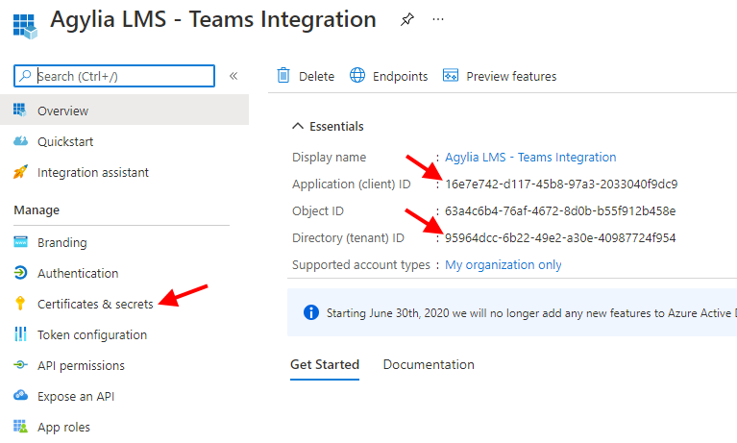Click the Object ID label
This screenshot has height=443, width=737.
tap(318, 211)
